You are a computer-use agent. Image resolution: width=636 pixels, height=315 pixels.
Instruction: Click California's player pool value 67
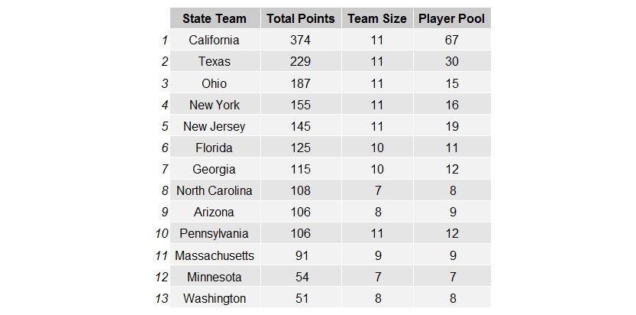pyautogui.click(x=452, y=40)
